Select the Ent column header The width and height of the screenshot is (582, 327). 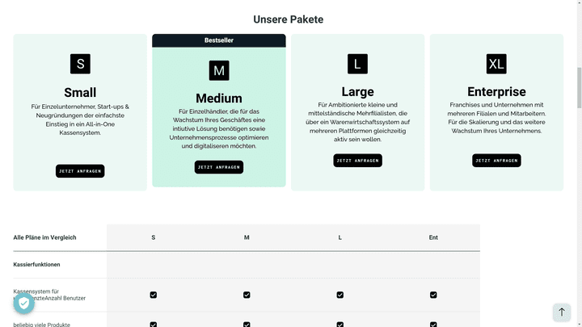[x=434, y=237]
